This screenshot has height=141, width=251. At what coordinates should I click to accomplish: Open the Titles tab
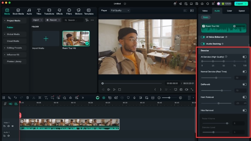click(39, 12)
